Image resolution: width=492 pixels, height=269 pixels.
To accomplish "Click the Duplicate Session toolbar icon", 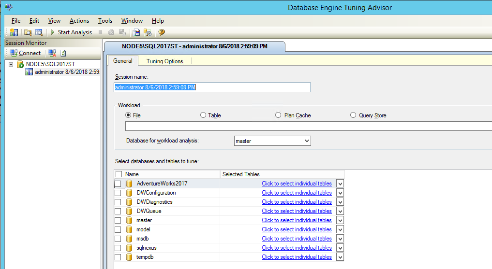I will coord(148,32).
